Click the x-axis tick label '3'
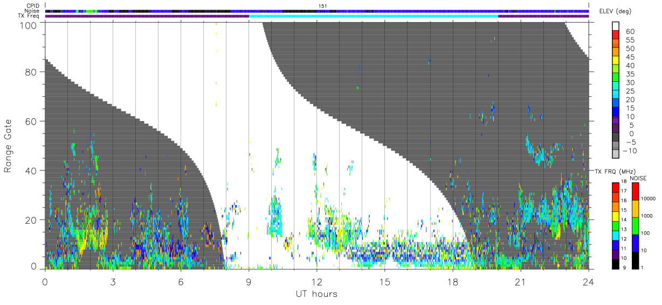 click(x=113, y=281)
